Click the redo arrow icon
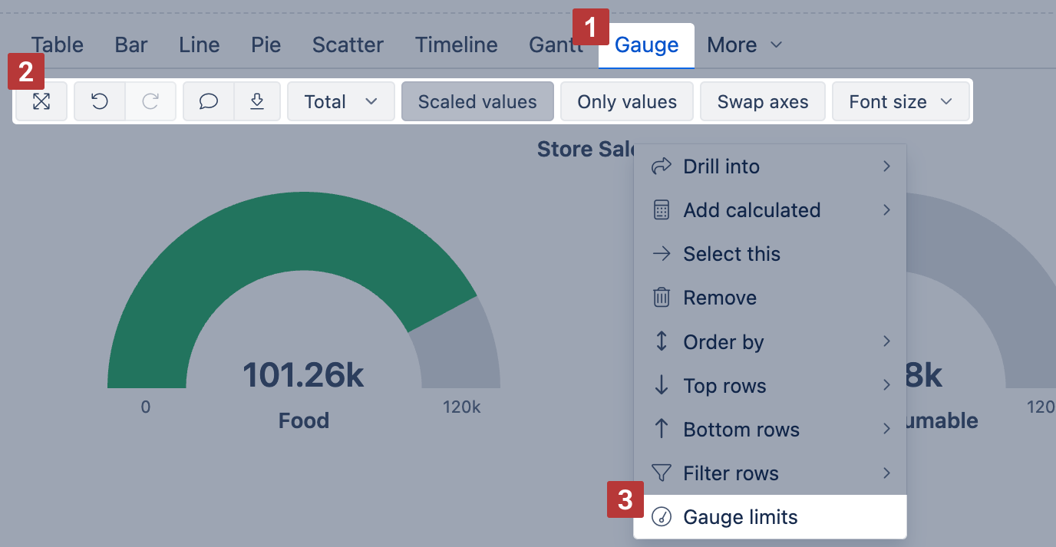The image size is (1056, 547). tap(150, 102)
